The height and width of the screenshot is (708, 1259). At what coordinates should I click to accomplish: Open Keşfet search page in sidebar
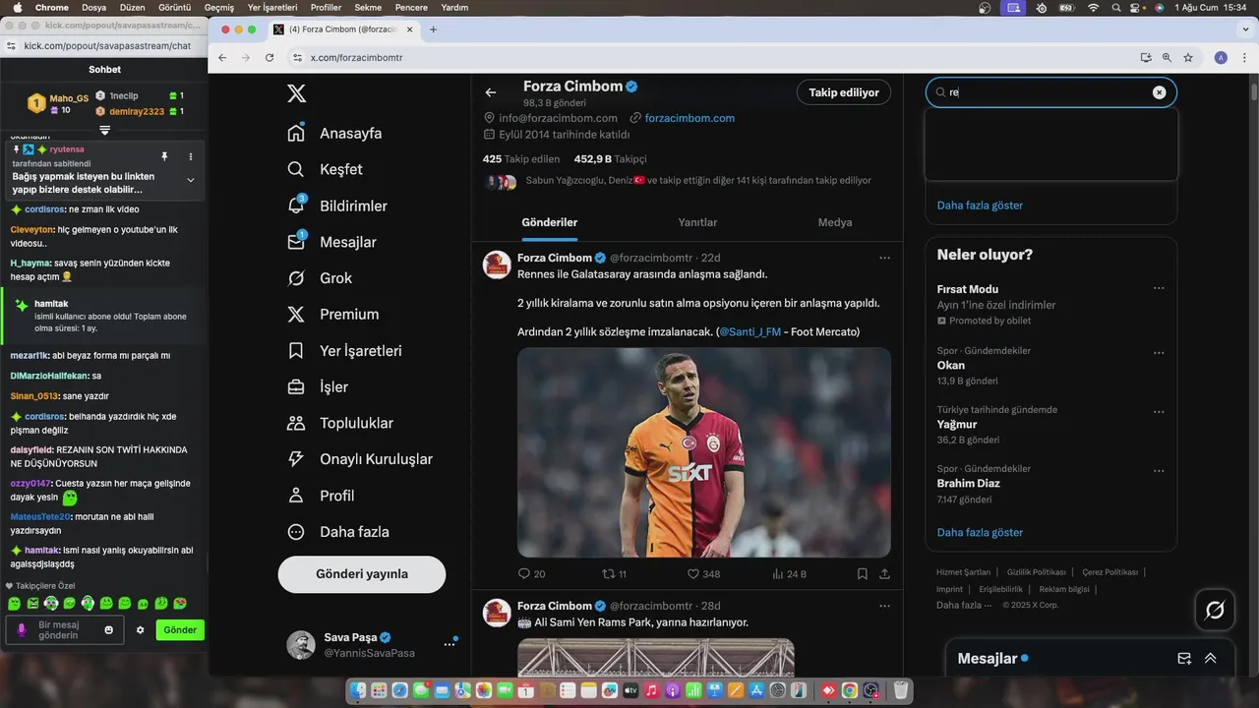coord(325,169)
